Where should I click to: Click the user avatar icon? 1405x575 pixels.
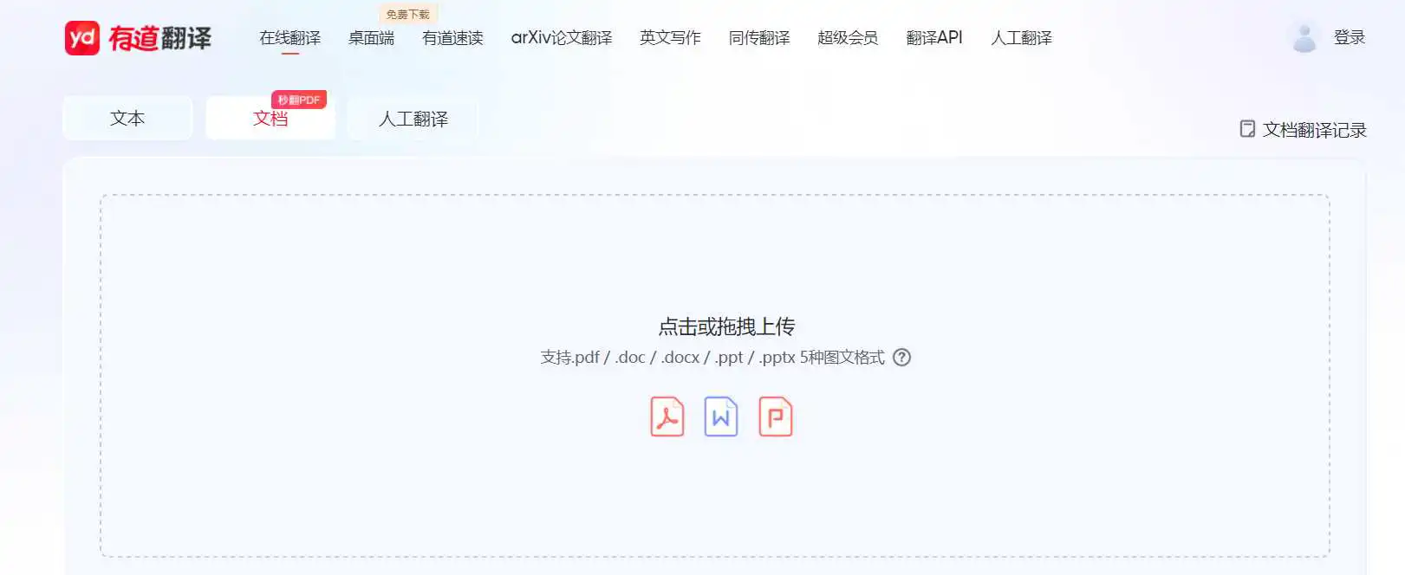pyautogui.click(x=1304, y=38)
